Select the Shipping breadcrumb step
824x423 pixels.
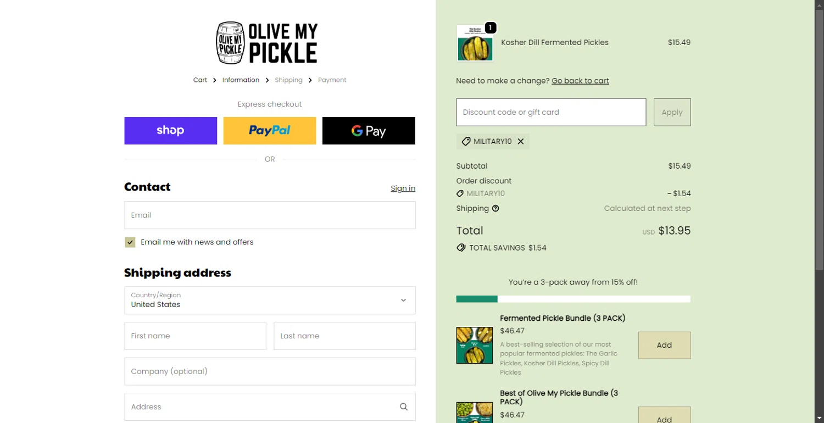tap(288, 80)
